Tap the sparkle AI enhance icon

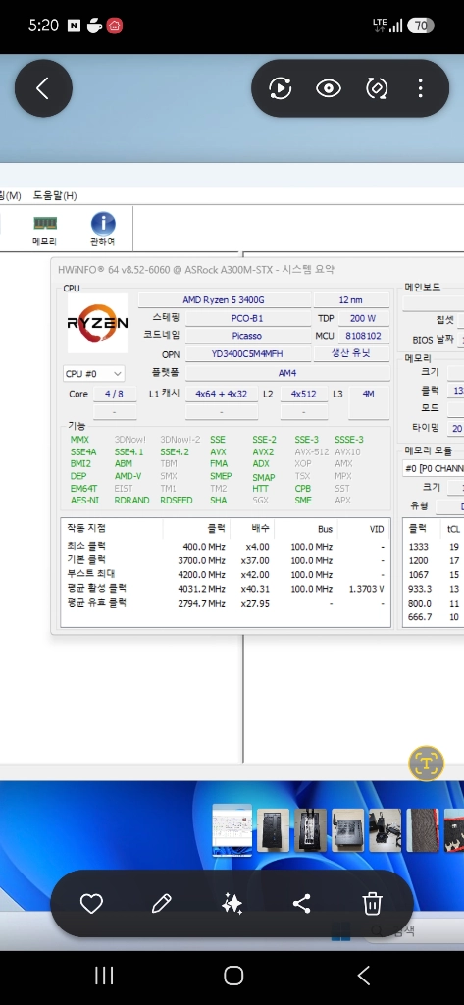point(232,904)
